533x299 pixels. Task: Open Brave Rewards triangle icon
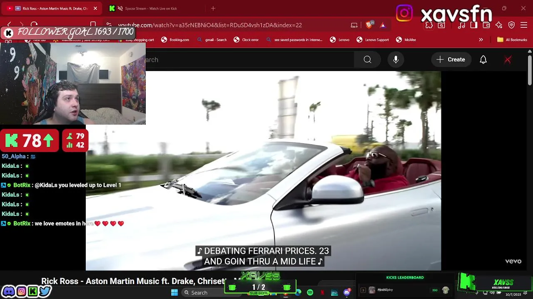click(x=383, y=25)
